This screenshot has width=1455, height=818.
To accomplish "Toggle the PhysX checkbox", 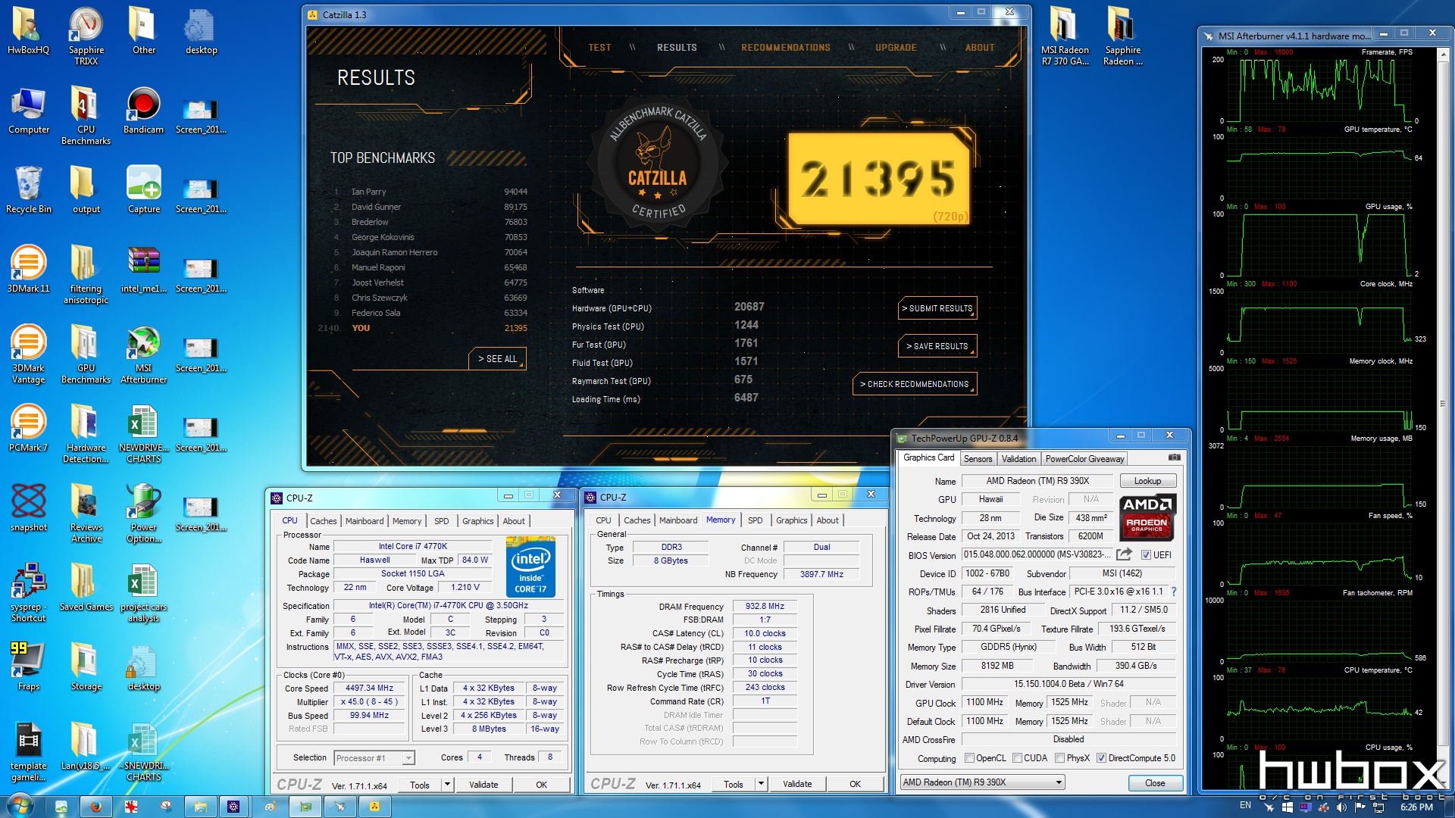I will (x=1059, y=758).
